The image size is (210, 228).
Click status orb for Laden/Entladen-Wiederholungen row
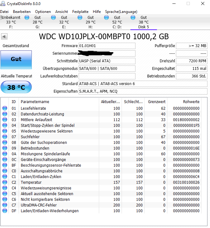5,211
